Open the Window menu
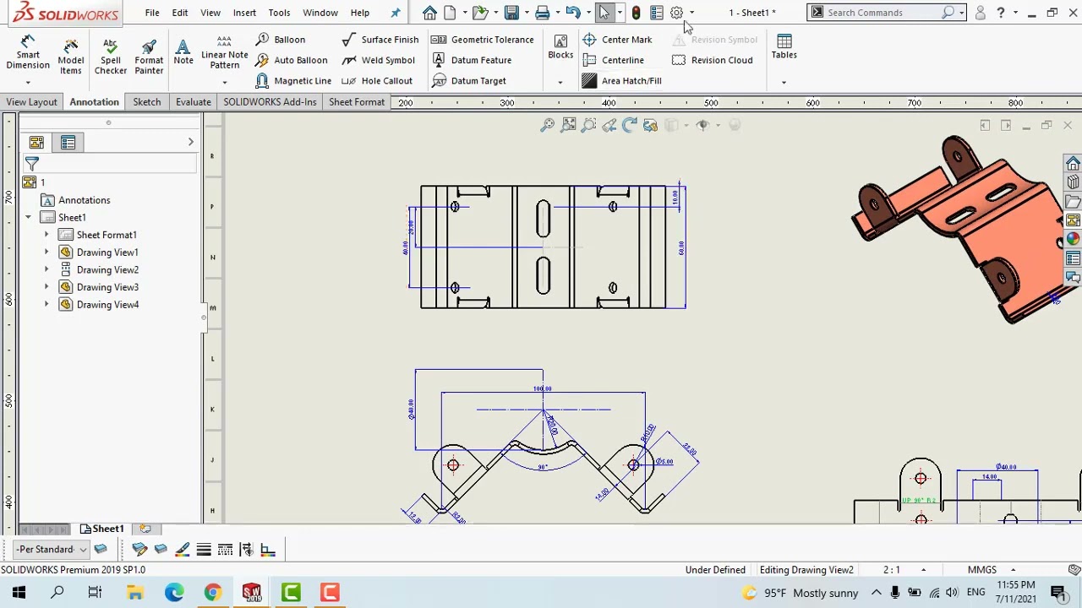The image size is (1082, 608). (x=320, y=13)
